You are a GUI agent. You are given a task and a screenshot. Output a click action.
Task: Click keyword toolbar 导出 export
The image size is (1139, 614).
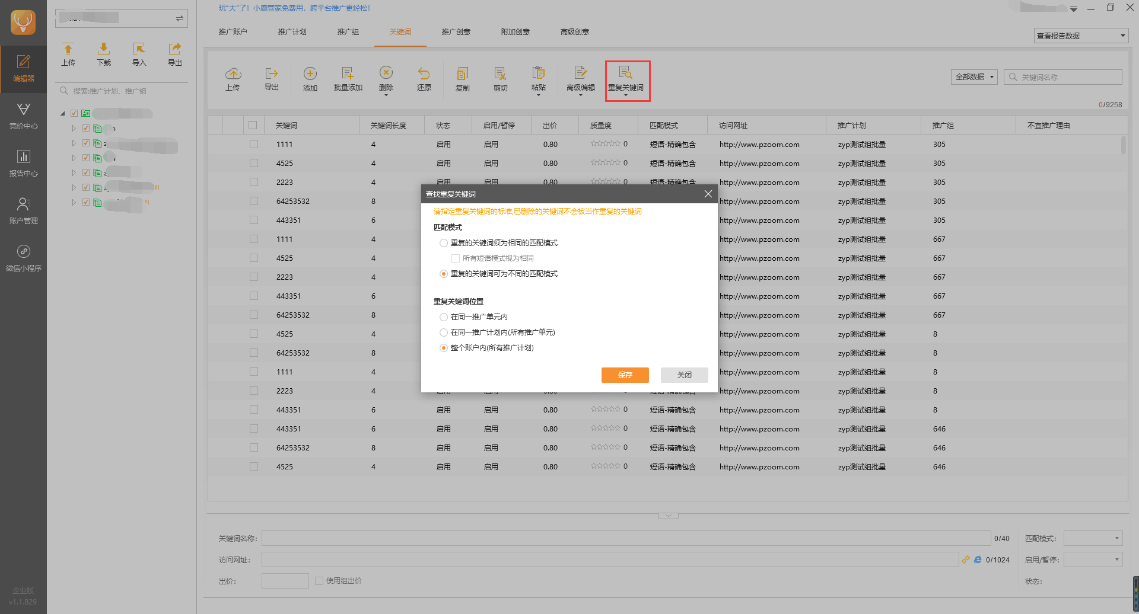point(271,79)
